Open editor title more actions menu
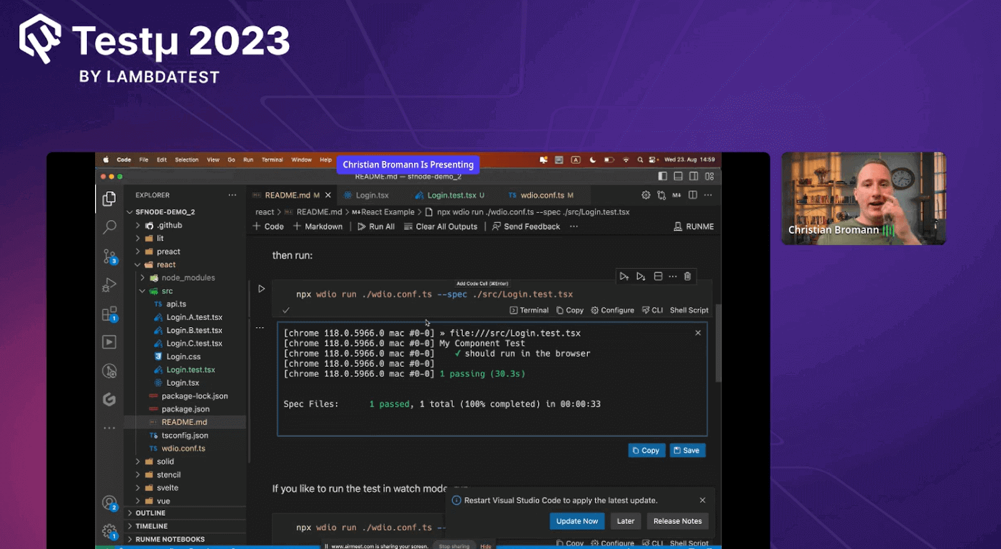This screenshot has height=549, width=1001. (708, 195)
